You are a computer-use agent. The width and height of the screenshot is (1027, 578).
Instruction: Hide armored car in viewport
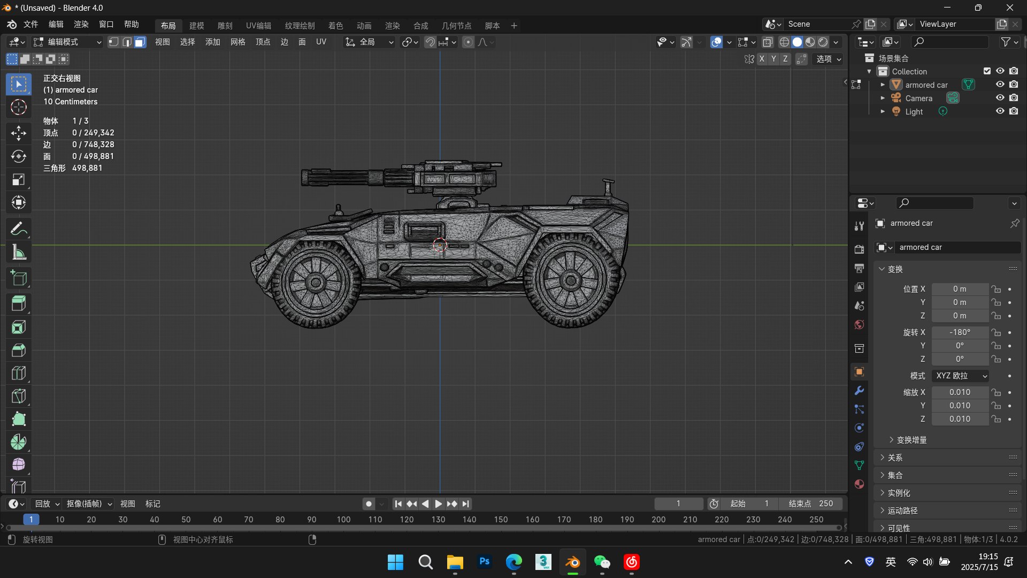tap(1000, 85)
